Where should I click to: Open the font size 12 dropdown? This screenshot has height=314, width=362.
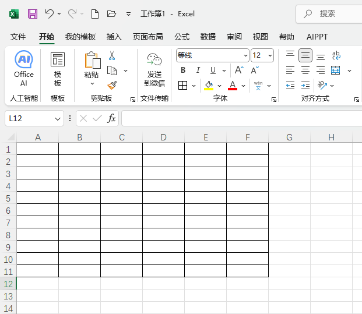[270, 55]
